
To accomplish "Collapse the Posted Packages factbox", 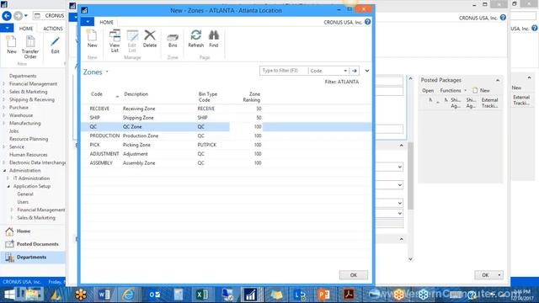I will 498,80.
